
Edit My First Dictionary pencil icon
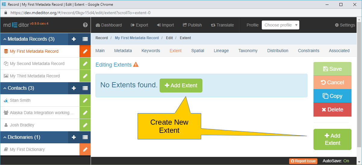tap(85, 149)
